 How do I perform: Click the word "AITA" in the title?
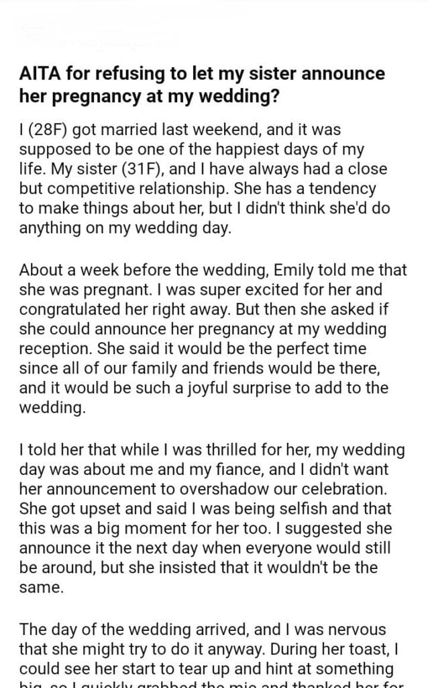(x=39, y=73)
